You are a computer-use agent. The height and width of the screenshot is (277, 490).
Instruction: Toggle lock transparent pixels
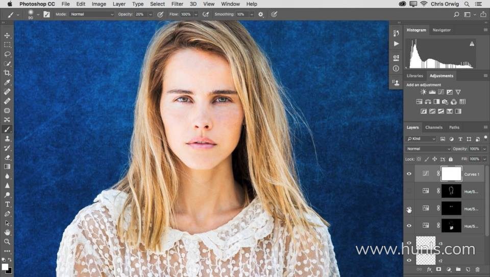(x=419, y=159)
